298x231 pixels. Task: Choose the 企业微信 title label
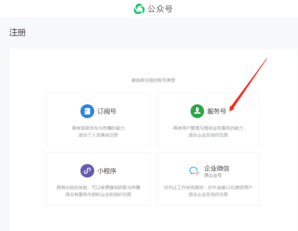(x=217, y=168)
